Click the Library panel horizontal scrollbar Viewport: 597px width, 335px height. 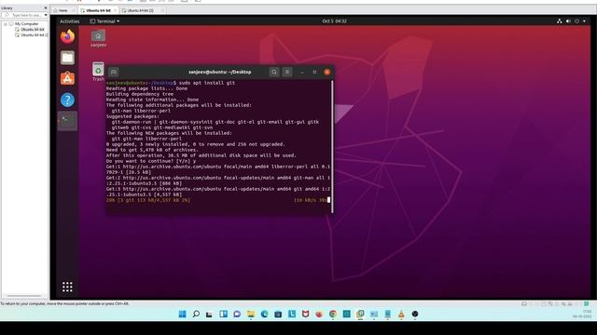[24, 296]
